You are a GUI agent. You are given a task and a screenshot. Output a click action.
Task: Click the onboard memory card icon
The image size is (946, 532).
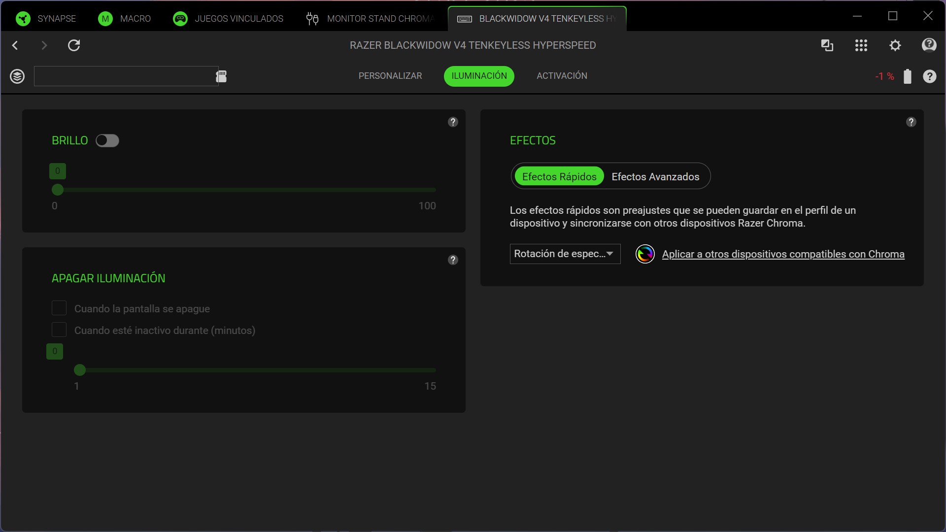[x=221, y=76]
